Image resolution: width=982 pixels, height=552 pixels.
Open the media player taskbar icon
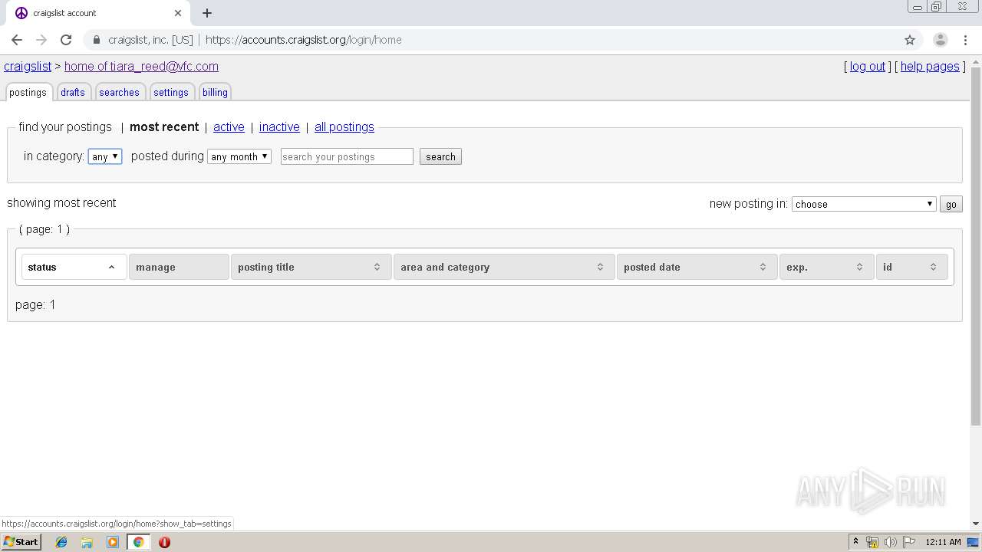pos(113,542)
